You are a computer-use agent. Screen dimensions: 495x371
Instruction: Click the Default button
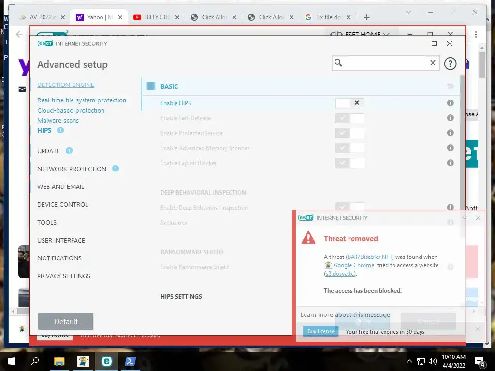[x=66, y=321]
